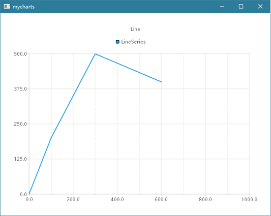Screen dimensions: 271x216
Task: Click the x-axis label 1000.0
Action: (250, 199)
